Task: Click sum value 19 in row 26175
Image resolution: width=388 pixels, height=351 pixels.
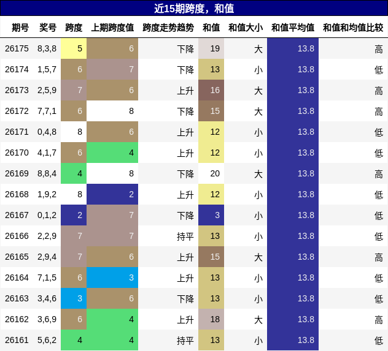Action: 211,48
